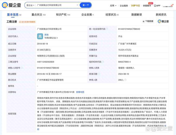Select industry 软件和信息技术服务业
This screenshot has height=135, width=176.
coord(128,56)
